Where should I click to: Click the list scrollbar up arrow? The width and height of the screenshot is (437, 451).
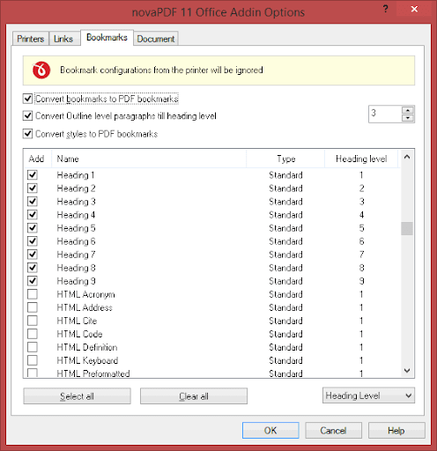tap(407, 157)
